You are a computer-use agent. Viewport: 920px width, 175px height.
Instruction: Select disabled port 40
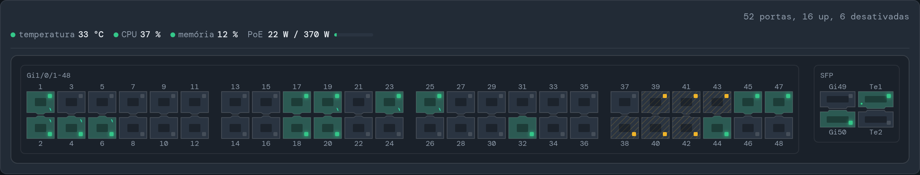(x=656, y=128)
